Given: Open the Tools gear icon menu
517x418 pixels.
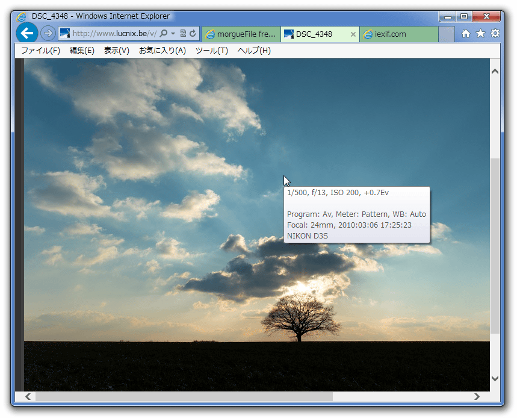Looking at the screenshot, I should 495,33.
